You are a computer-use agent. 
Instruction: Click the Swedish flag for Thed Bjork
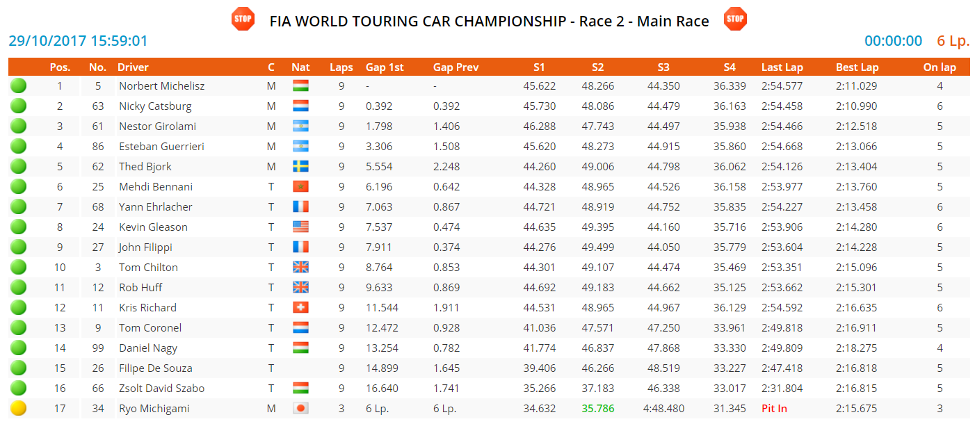point(300,167)
